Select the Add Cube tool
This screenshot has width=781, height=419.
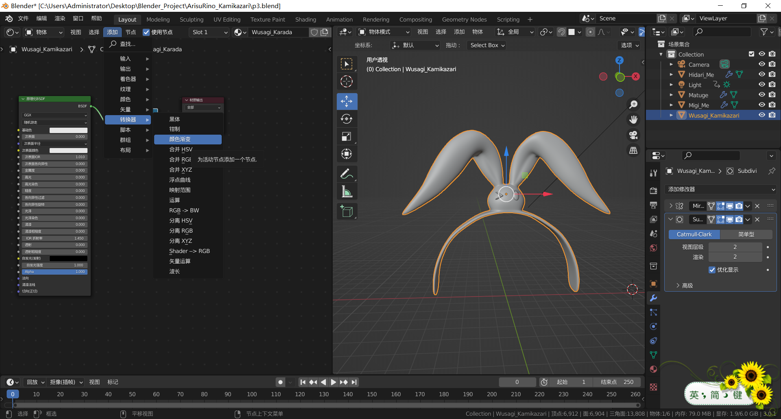tap(347, 211)
